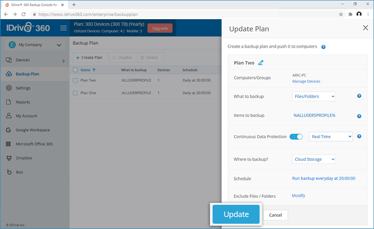Click the help icon beside What to backup
This screenshot has width=374, height=229.
(x=359, y=96)
